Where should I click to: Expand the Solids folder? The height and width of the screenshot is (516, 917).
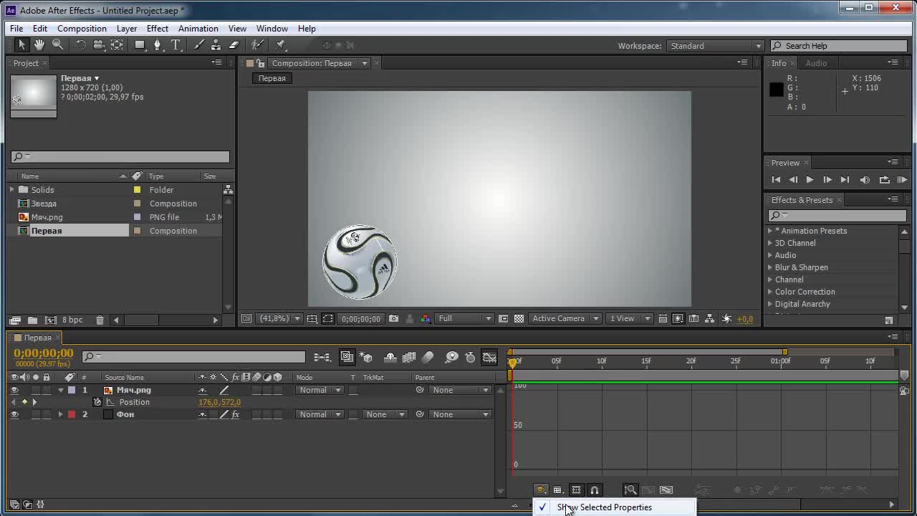tap(12, 190)
